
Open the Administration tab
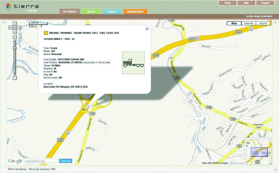(135, 12)
